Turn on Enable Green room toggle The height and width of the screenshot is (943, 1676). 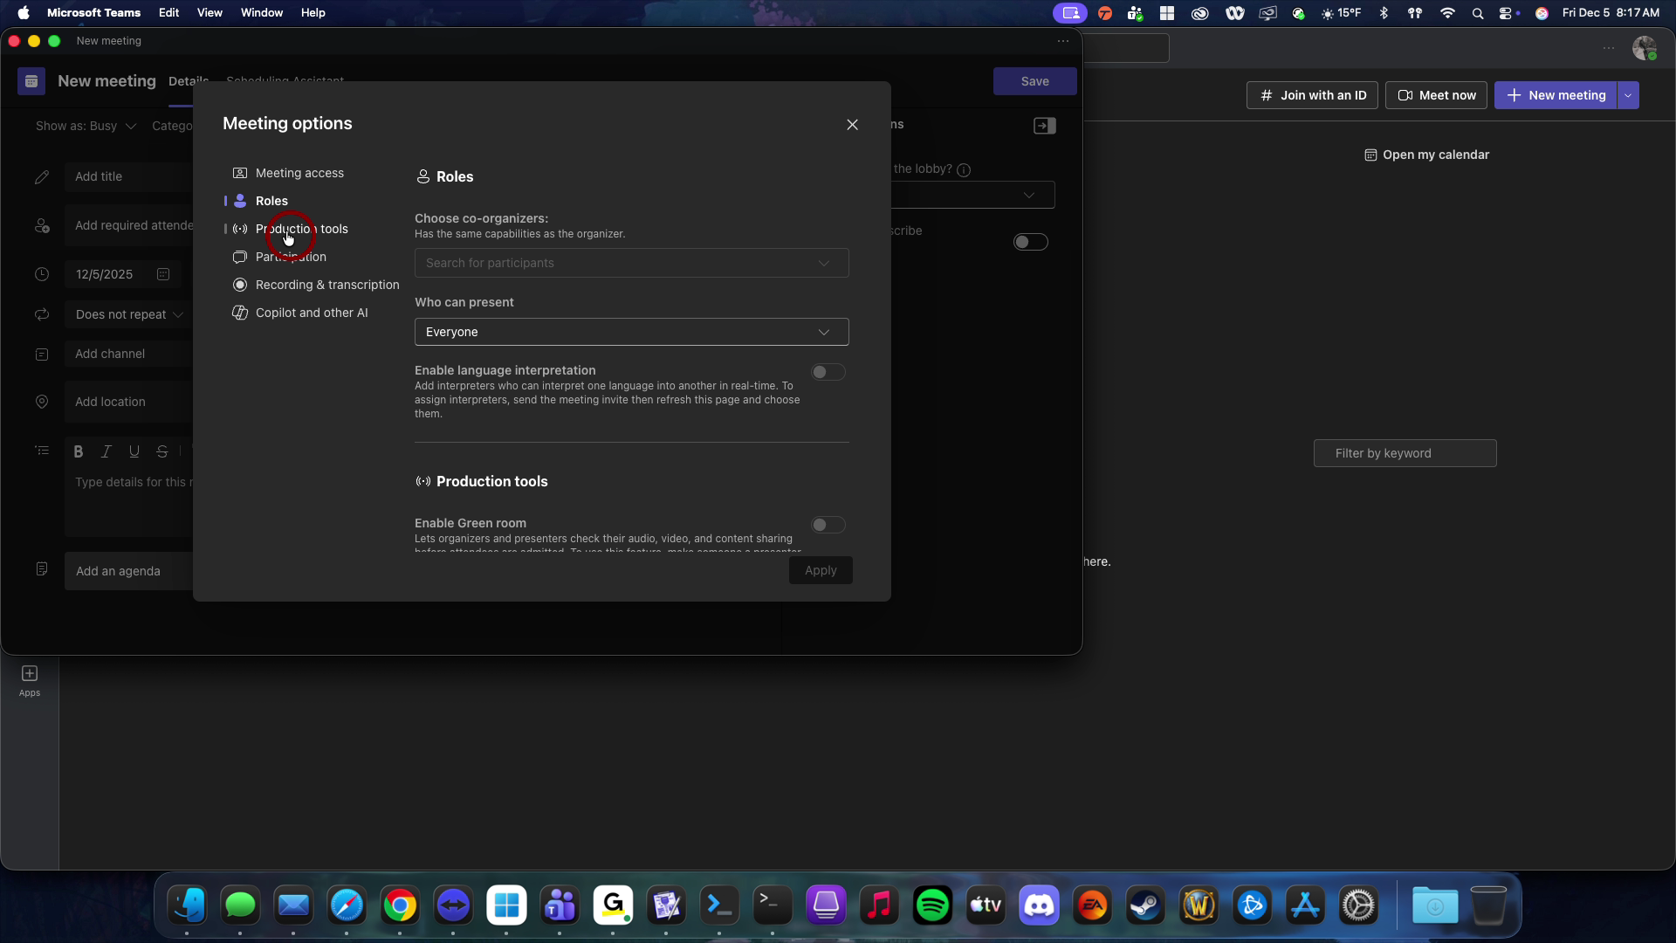click(x=828, y=525)
